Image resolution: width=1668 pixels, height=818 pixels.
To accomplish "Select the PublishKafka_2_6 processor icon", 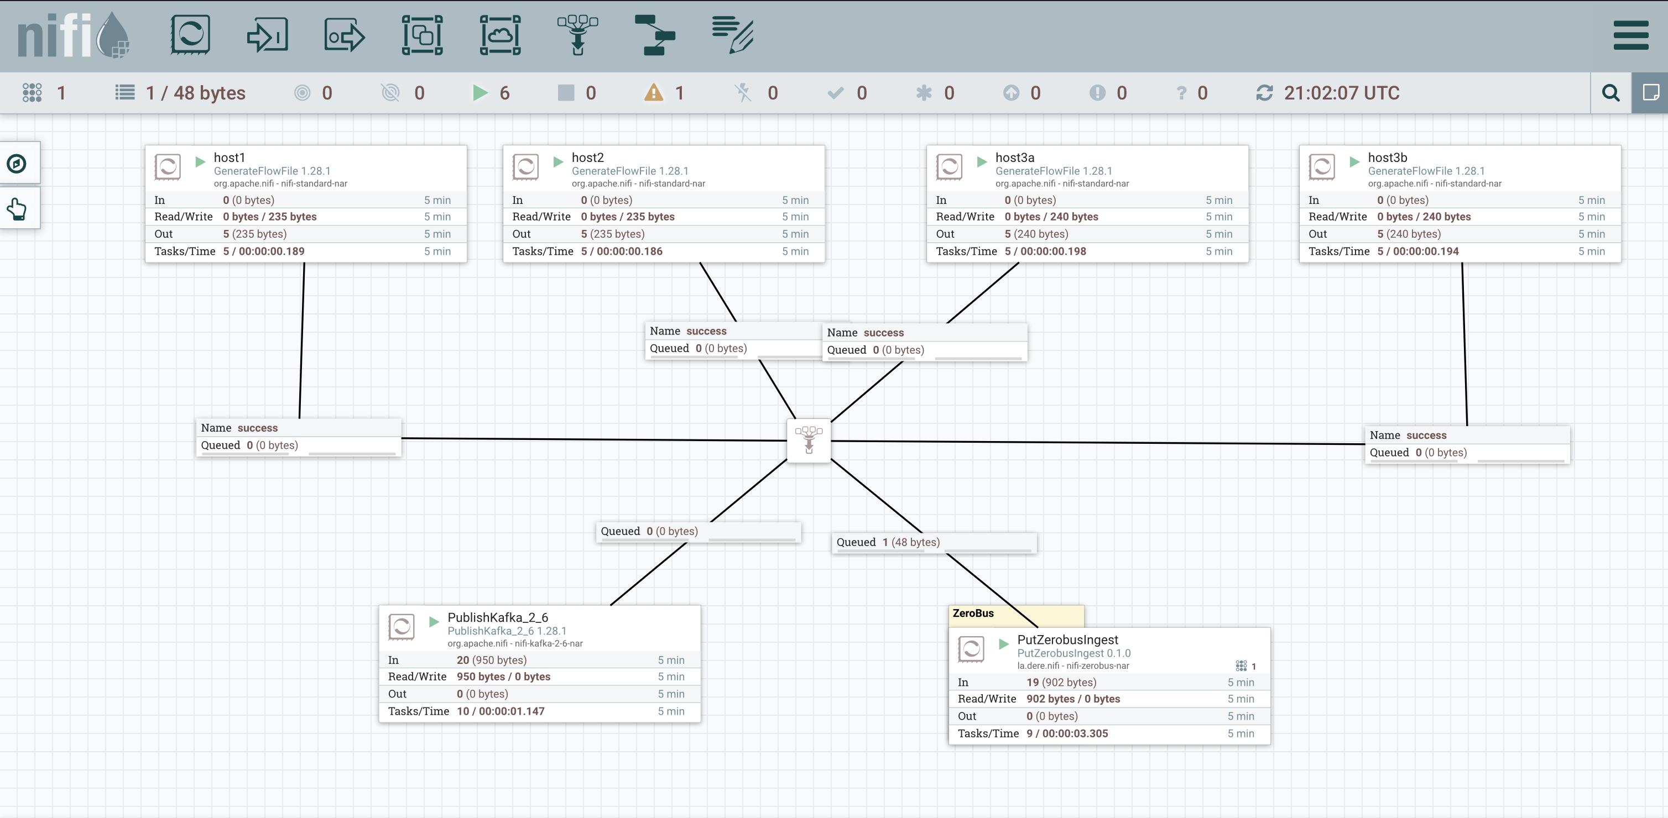I will coord(401,626).
